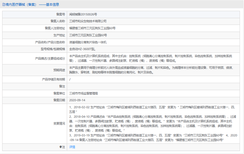This screenshot has width=244, height=154.
Task: Click the 备注 label
Action: [62, 86]
